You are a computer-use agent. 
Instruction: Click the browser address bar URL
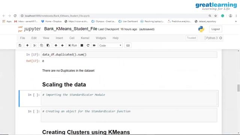[57, 16]
